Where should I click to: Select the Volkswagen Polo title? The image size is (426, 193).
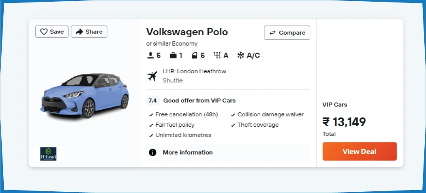[x=187, y=32]
